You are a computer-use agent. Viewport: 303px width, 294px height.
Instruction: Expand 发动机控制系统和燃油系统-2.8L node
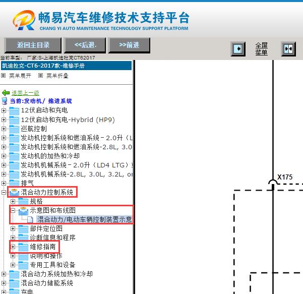pos(4,147)
